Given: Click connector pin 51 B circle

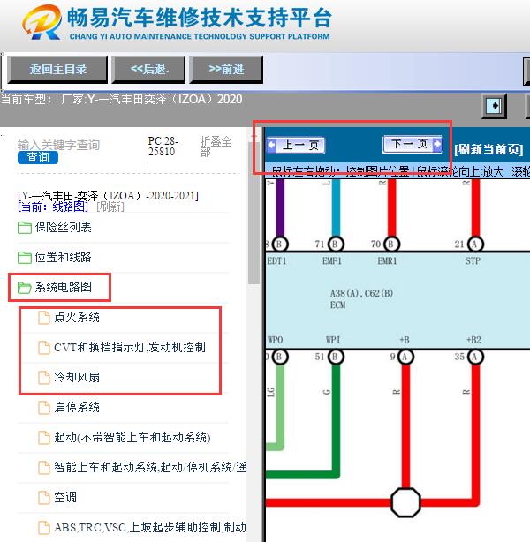Looking at the screenshot, I should (335, 357).
